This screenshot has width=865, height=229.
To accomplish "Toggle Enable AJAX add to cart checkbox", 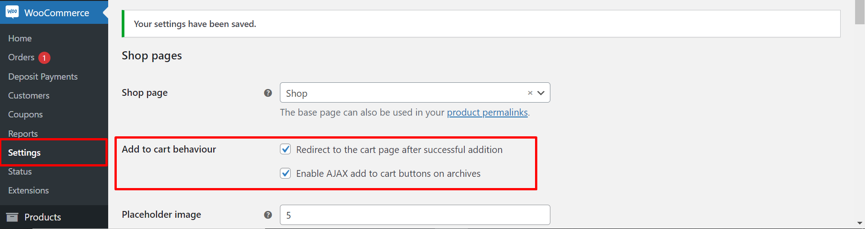I will pyautogui.click(x=285, y=173).
